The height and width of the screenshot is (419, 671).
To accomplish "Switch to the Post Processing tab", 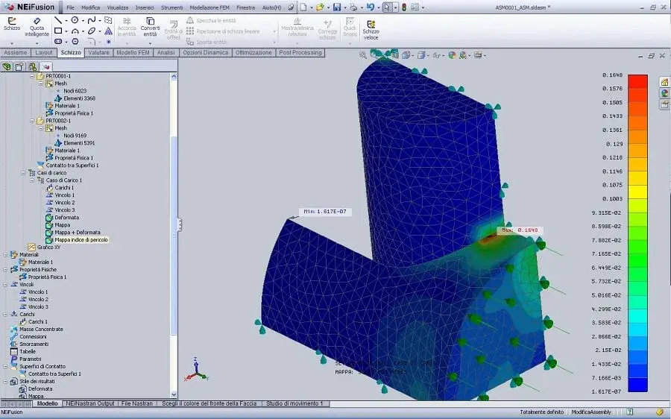I will coord(300,53).
